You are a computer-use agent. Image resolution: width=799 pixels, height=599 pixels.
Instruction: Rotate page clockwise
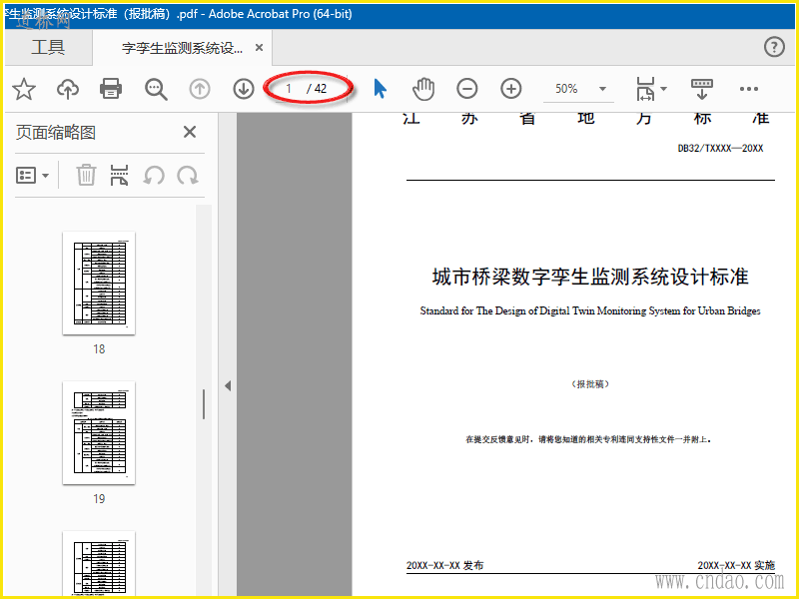188,176
